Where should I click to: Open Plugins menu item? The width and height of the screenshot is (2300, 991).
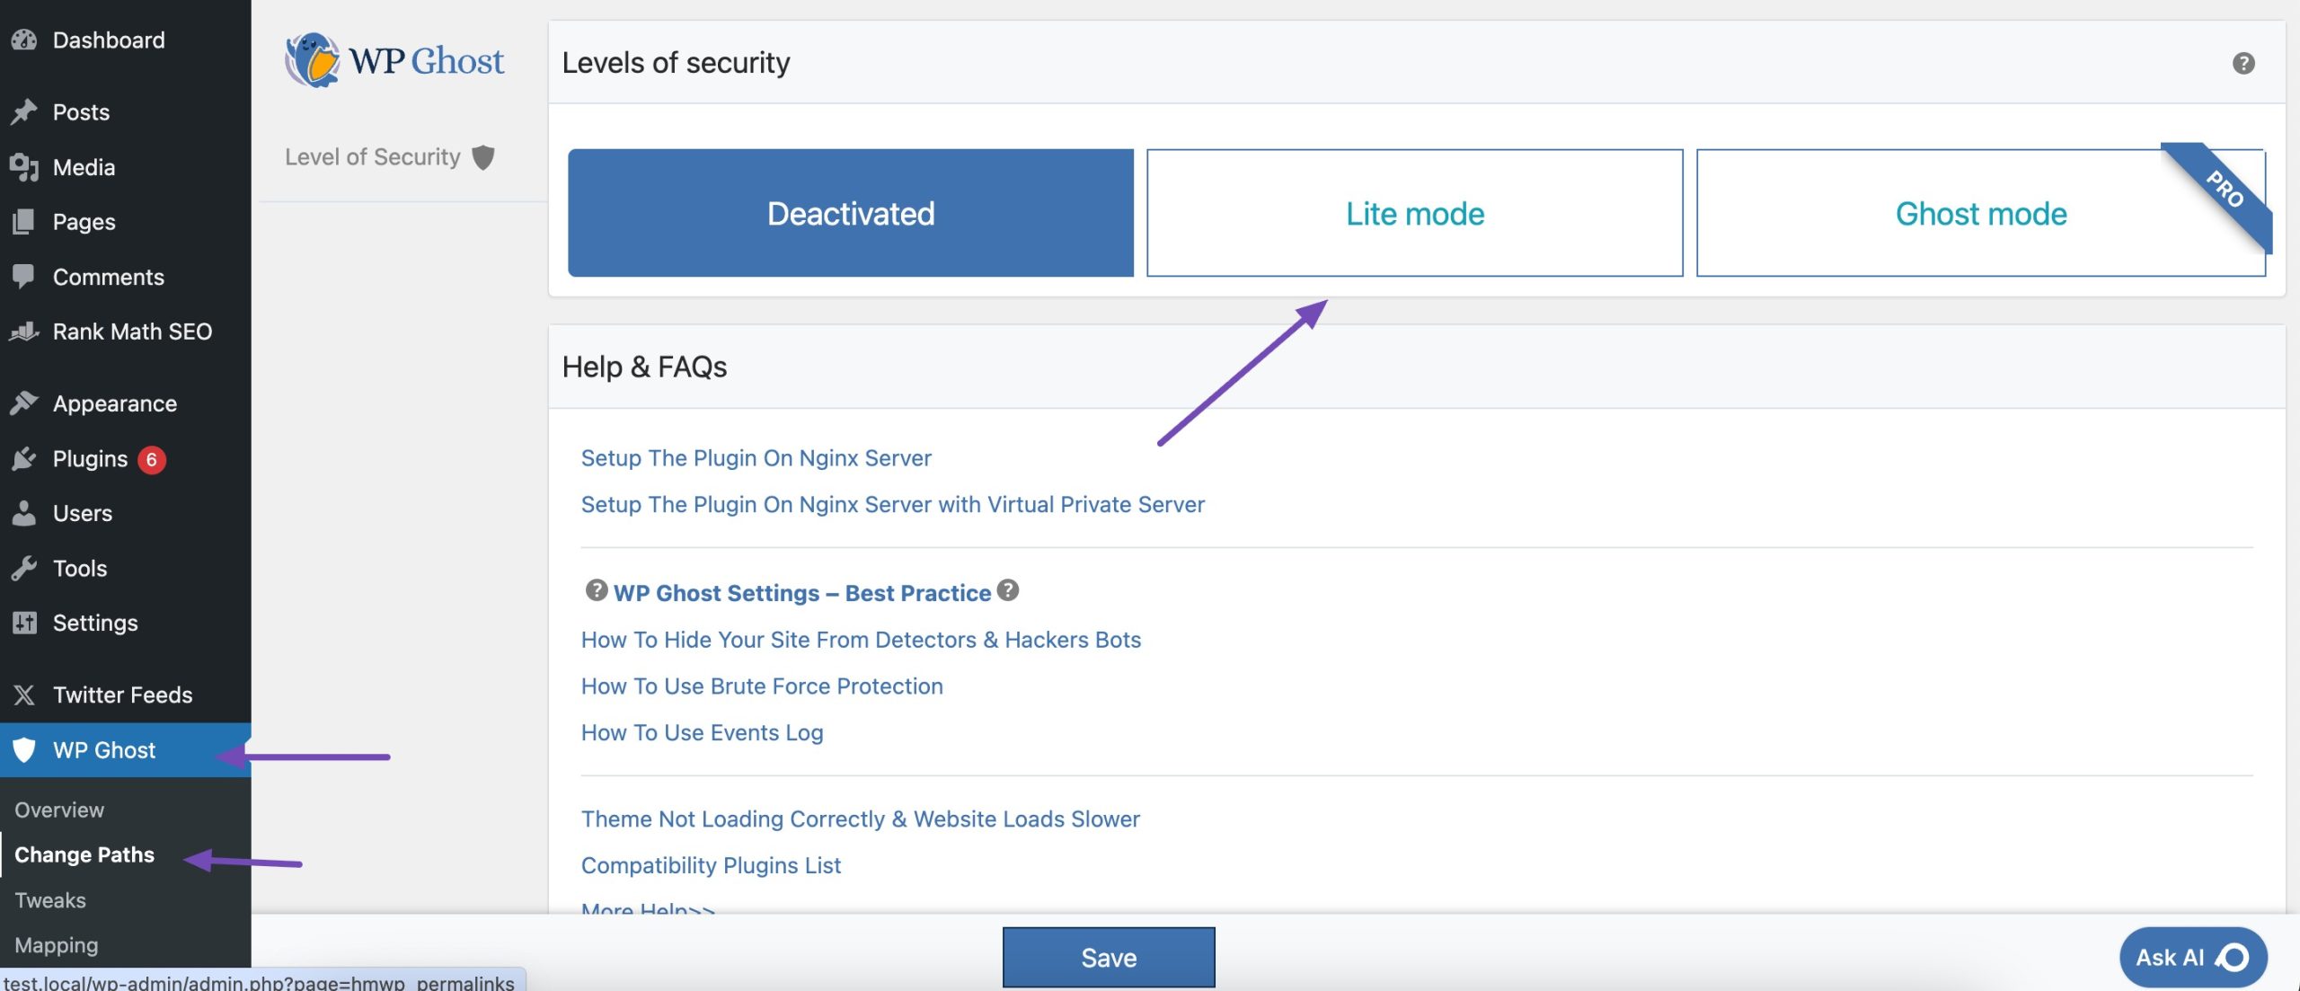point(126,459)
